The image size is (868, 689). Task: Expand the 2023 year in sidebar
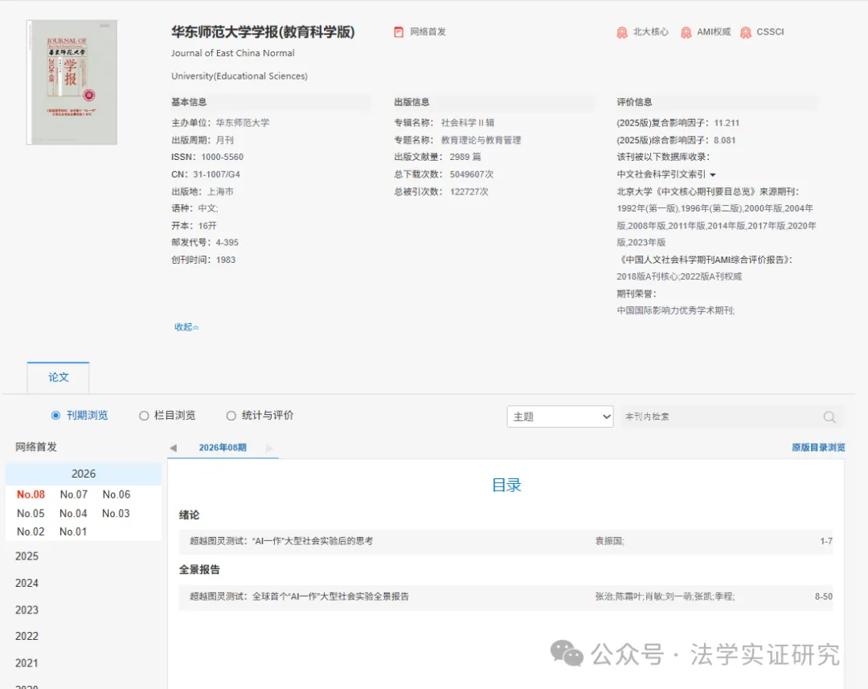point(27,609)
